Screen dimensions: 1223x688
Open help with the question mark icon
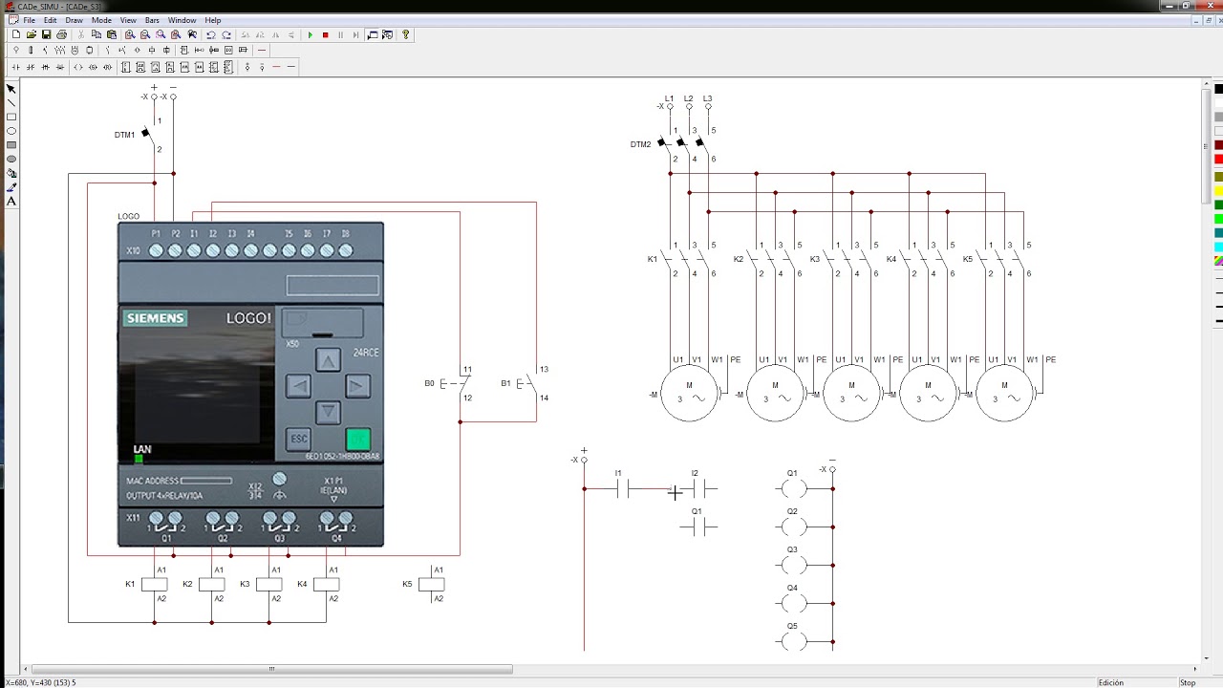406,34
